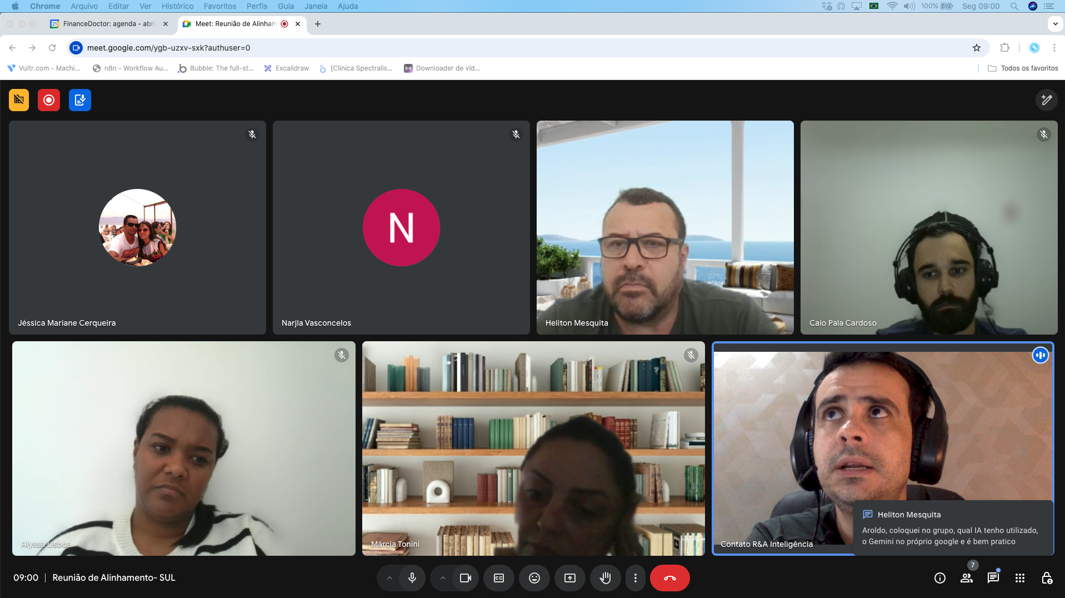Open the emoji reactions button
This screenshot has height=598, width=1065.
click(534, 578)
